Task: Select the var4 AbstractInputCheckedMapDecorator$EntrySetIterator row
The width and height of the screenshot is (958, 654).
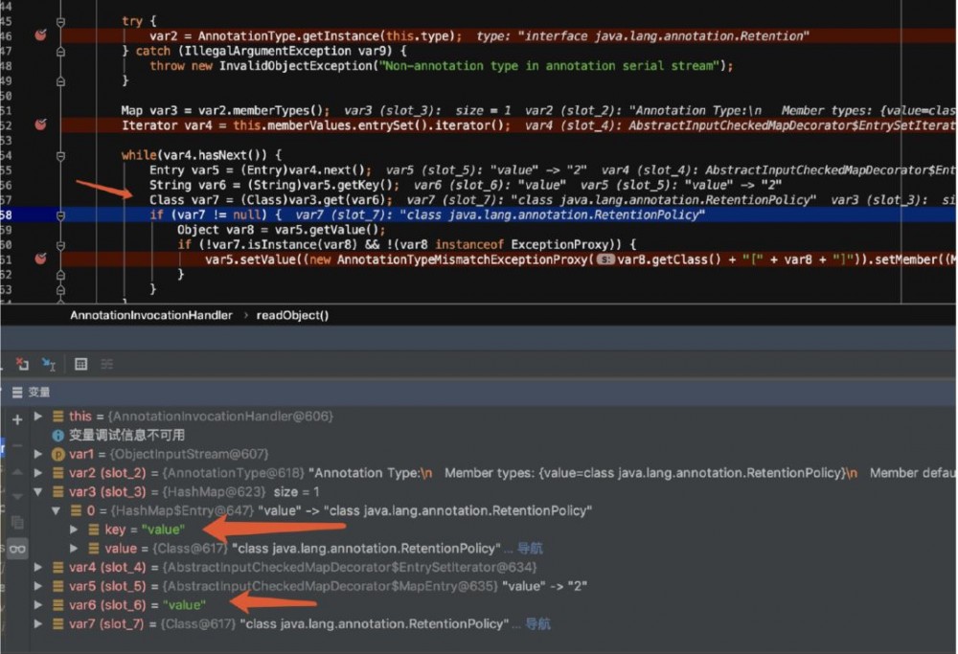Action: [x=478, y=568]
